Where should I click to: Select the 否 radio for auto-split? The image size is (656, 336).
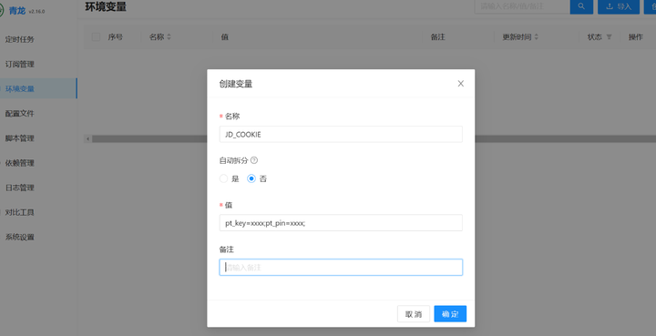point(251,178)
